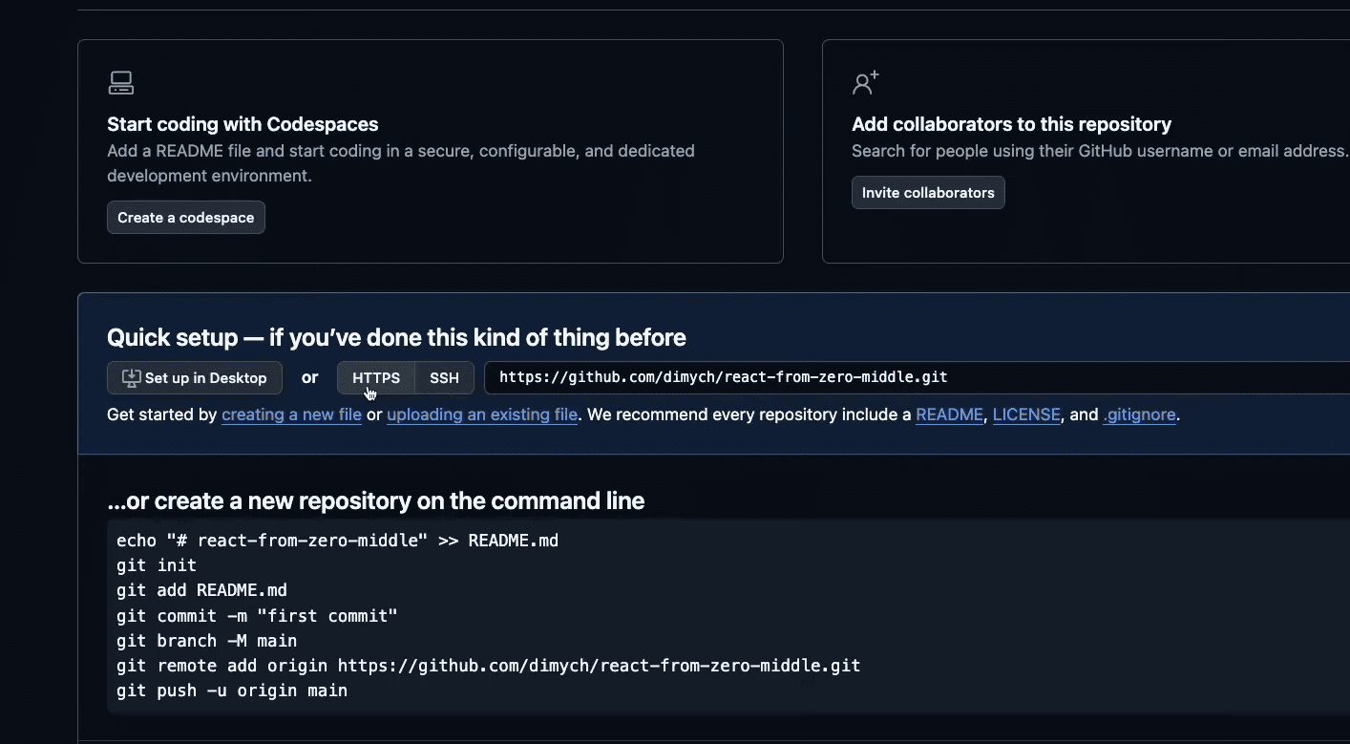Viewport: 1350px width, 744px height.
Task: Click the Quick setup heading text
Action: (396, 337)
